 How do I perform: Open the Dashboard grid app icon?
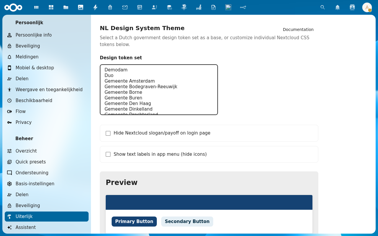[x=51, y=7]
